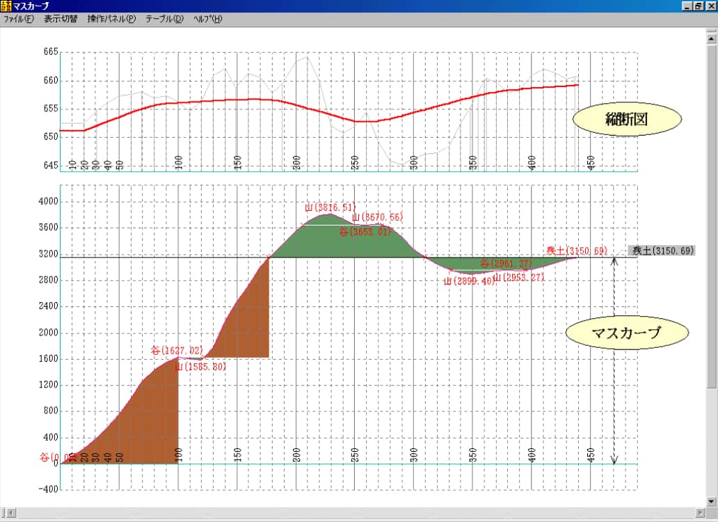Open the テーブル(D) menu
718x522 pixels.
click(164, 19)
